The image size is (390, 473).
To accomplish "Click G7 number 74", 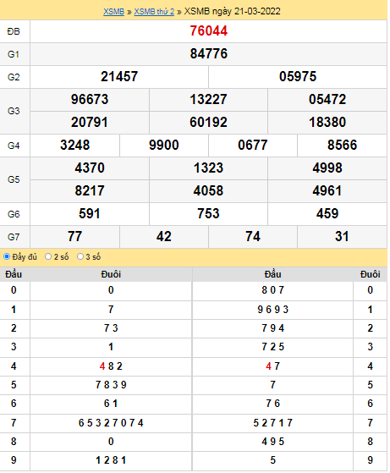I will pos(253,237).
